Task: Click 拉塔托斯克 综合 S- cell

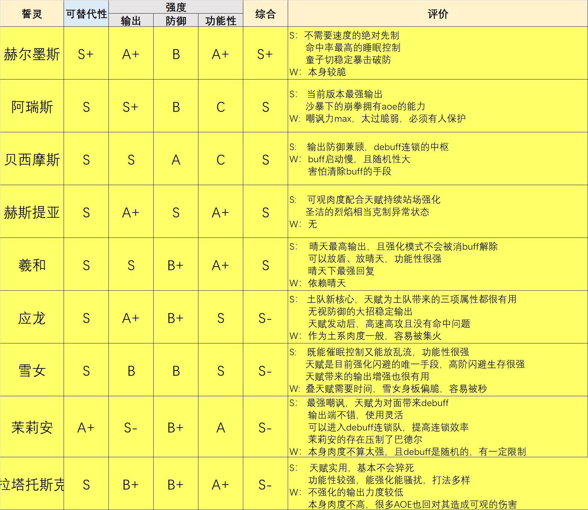Action: click(265, 484)
